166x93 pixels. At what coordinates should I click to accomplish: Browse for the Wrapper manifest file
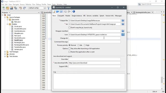pos(123,31)
